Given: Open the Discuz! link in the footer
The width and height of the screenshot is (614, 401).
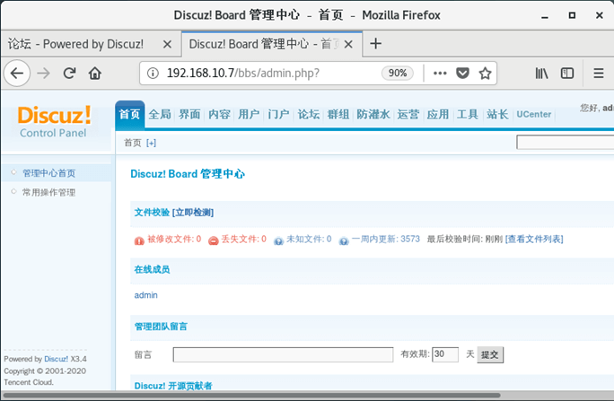Looking at the screenshot, I should (56, 359).
